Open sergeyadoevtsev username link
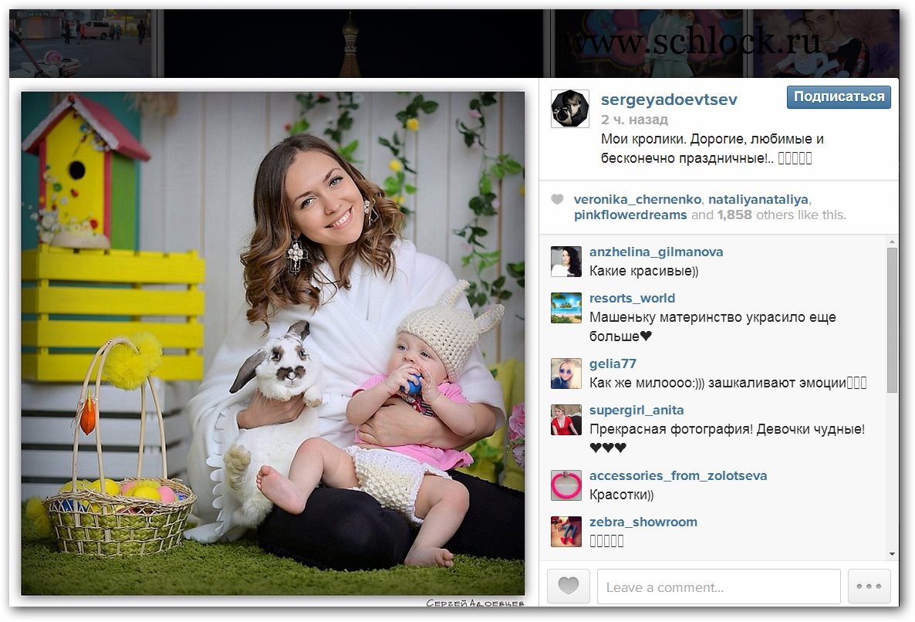The width and height of the screenshot is (915, 622). coord(669,100)
